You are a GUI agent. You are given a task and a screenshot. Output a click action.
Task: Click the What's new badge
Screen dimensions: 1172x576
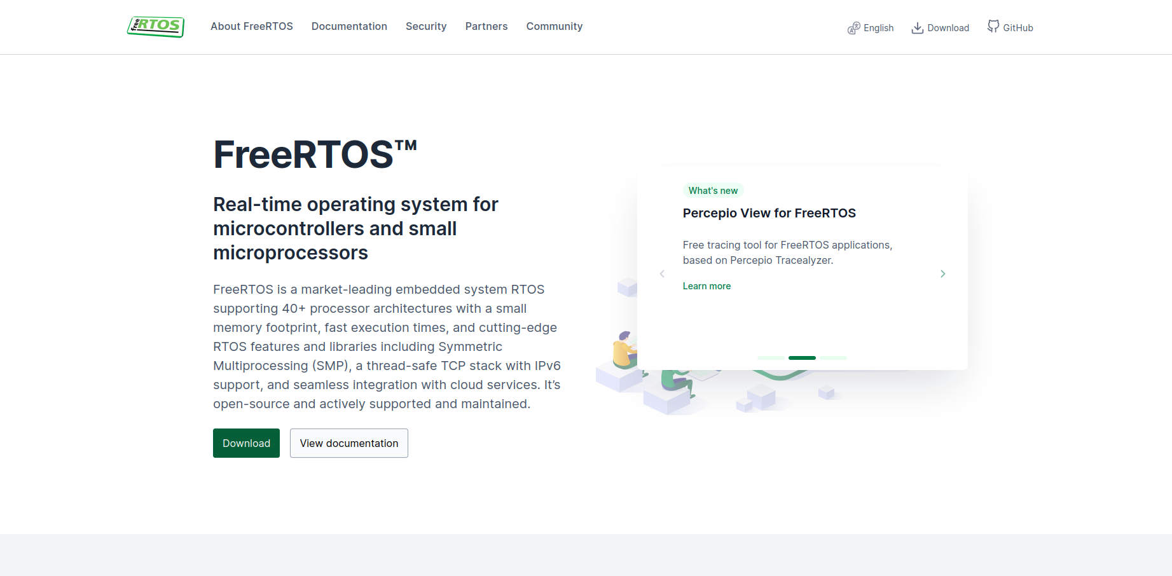point(713,190)
